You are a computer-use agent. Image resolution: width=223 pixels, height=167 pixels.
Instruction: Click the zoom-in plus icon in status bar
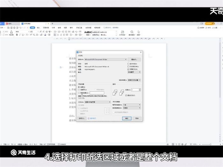pos(220,144)
